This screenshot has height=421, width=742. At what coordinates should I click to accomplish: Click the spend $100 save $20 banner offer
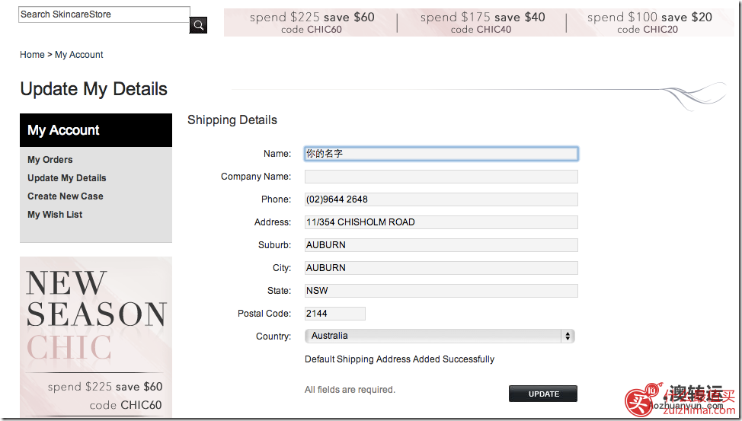649,23
